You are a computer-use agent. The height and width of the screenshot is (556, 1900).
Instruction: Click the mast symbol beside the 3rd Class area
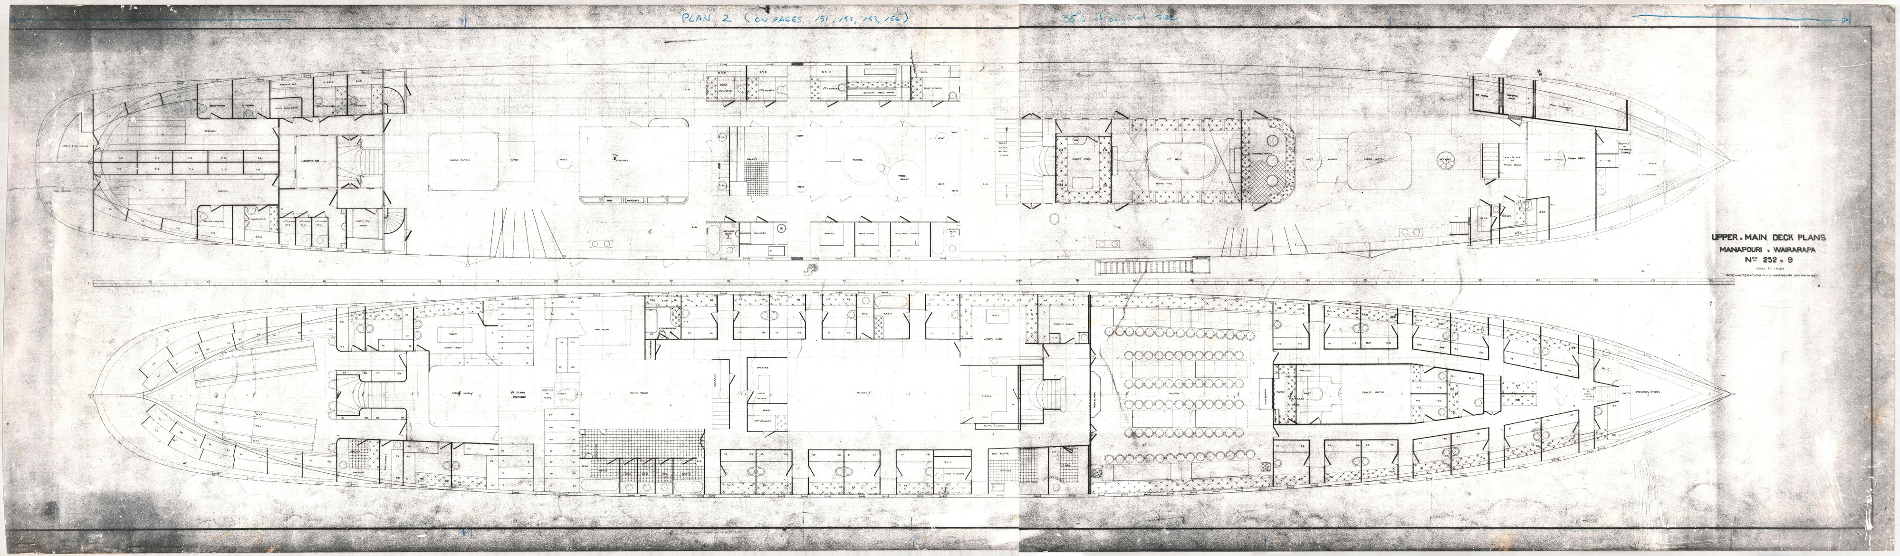click(x=562, y=393)
